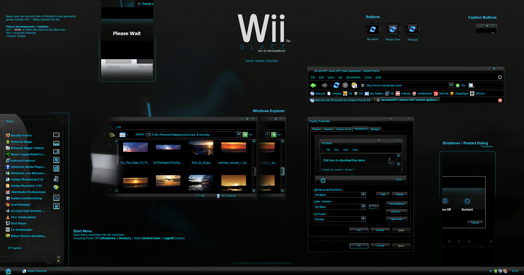Open the Bookmarks menu in Firefox
Screen dimensions: 524x275
click(x=353, y=78)
